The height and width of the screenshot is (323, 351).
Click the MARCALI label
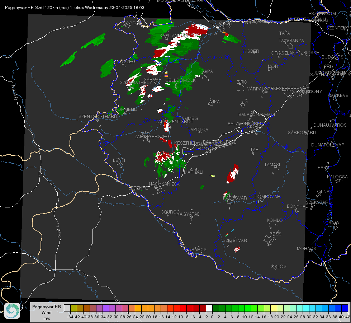193,172
